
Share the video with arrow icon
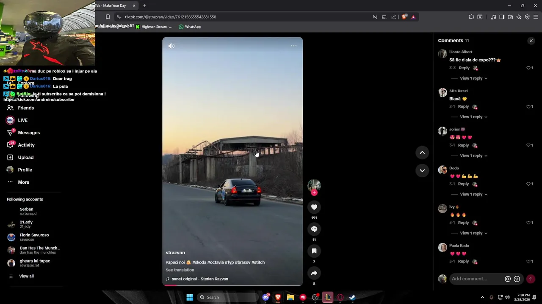(x=314, y=273)
